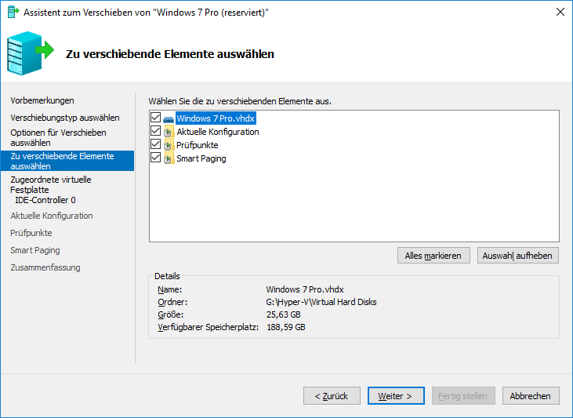
Task: Open the Vorbemerkungen wizard step
Action: tap(42, 100)
